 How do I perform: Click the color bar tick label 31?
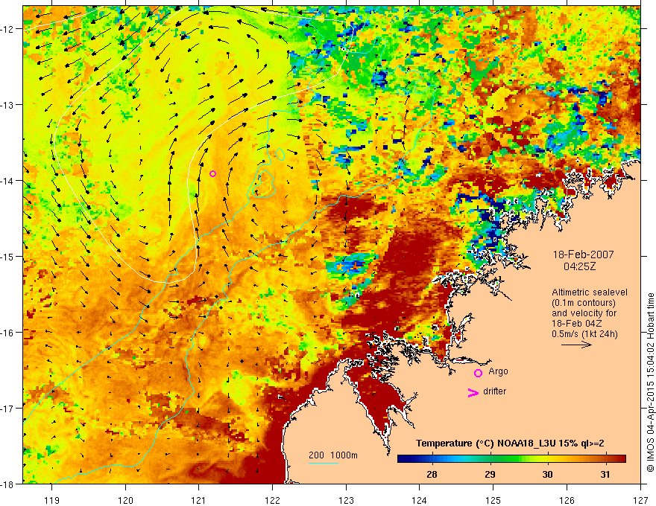click(x=605, y=474)
